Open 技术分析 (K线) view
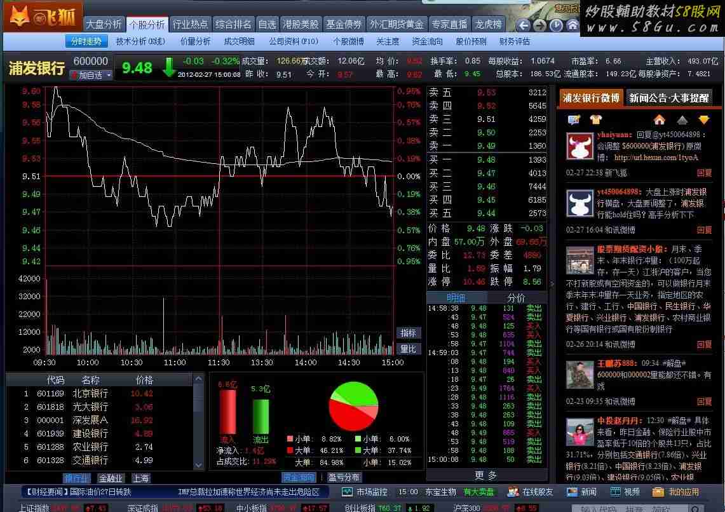This screenshot has height=512, width=725. (140, 41)
